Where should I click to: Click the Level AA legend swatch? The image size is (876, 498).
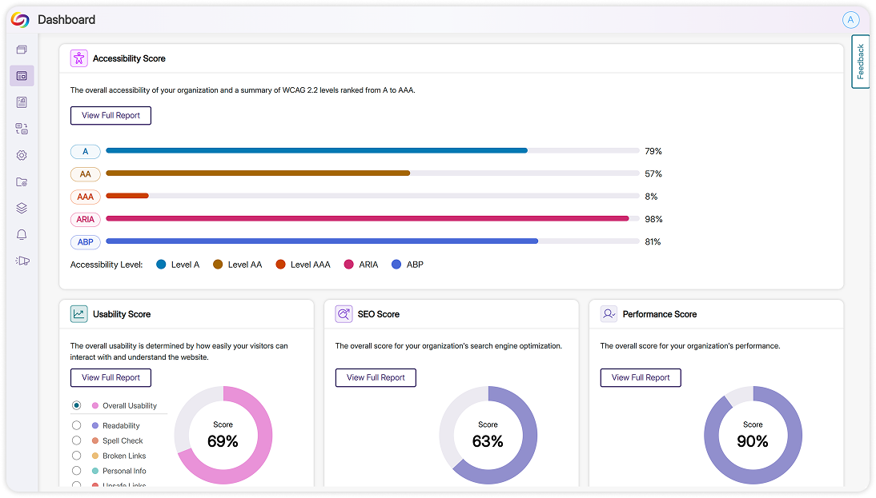pos(218,265)
